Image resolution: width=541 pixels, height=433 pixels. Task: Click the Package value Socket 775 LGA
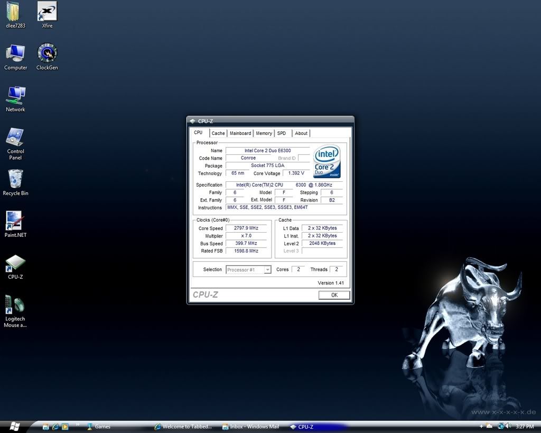point(268,165)
